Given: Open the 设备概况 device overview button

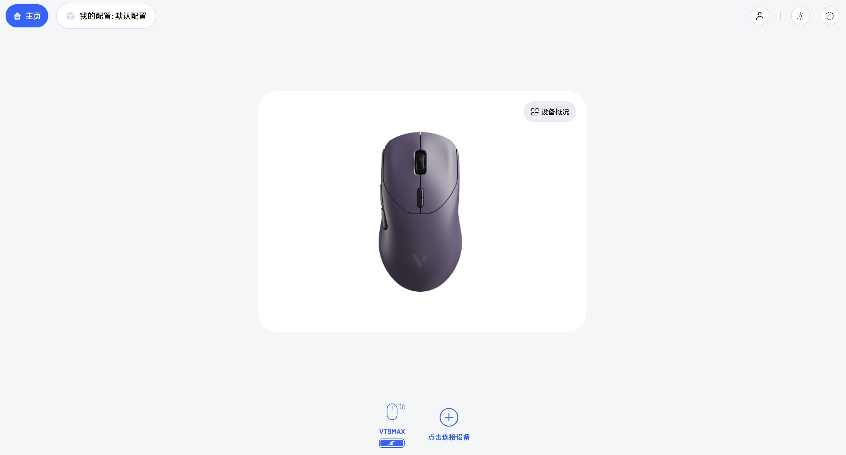Looking at the screenshot, I should pos(550,112).
